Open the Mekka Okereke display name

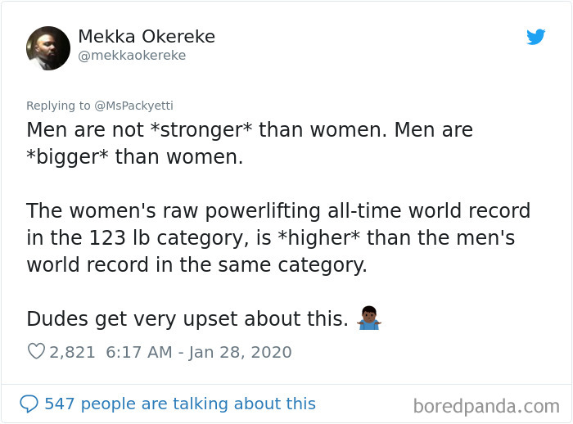(147, 36)
